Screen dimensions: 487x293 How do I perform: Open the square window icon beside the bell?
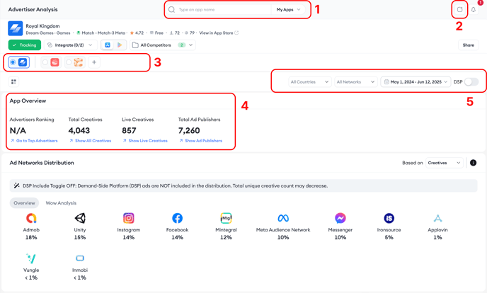(x=459, y=10)
